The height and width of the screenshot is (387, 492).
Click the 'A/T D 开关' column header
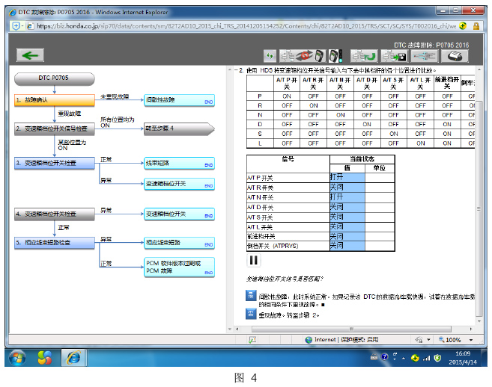pos(366,83)
